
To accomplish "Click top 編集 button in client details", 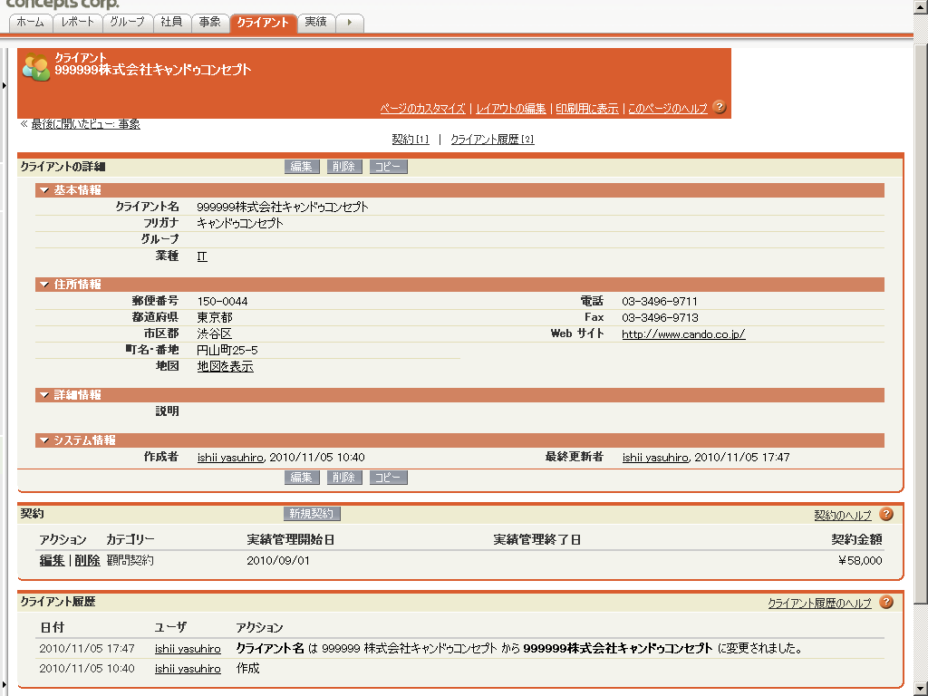I will point(302,167).
